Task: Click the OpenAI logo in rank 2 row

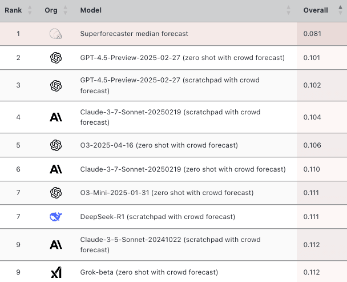Action: pyautogui.click(x=55, y=58)
